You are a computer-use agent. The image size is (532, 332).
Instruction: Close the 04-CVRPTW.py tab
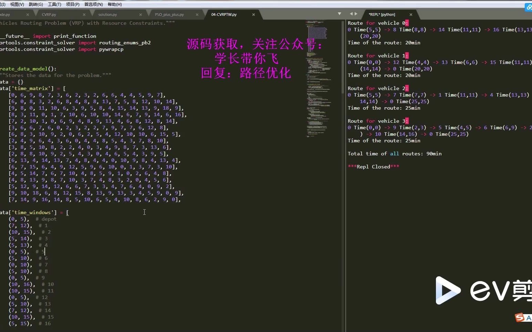coord(253,14)
